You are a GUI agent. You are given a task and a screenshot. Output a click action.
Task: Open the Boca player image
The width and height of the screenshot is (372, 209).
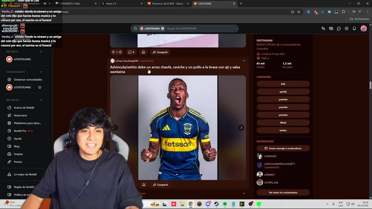click(178, 128)
